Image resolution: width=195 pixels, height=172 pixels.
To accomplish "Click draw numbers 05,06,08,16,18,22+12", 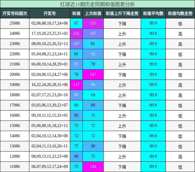I will point(50,125).
